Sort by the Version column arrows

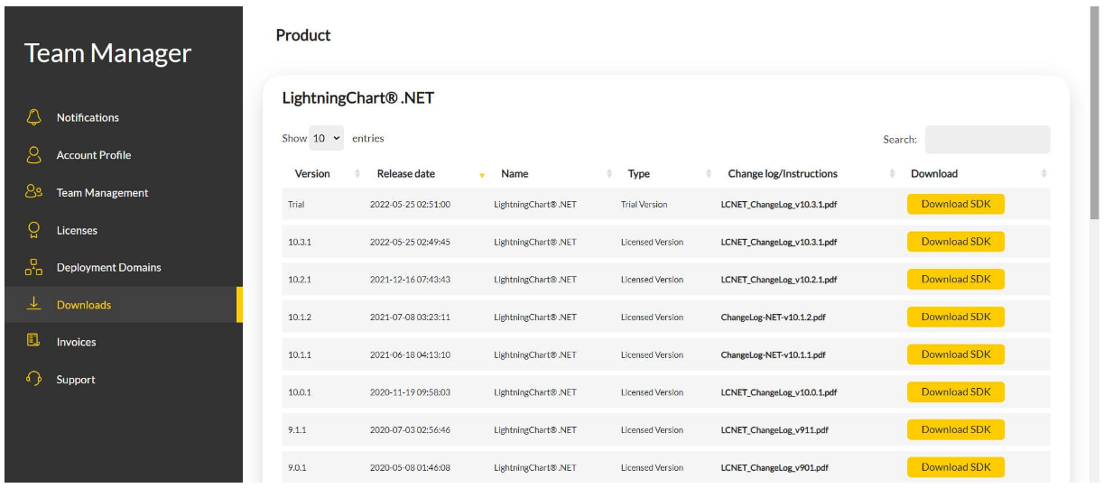pyautogui.click(x=357, y=173)
